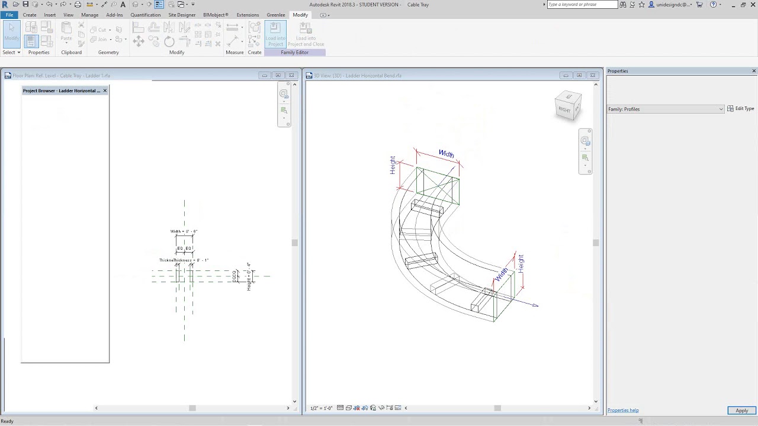The image size is (758, 426).
Task: Click the 2D navigation wheel in floor plan view
Action: pyautogui.click(x=284, y=94)
